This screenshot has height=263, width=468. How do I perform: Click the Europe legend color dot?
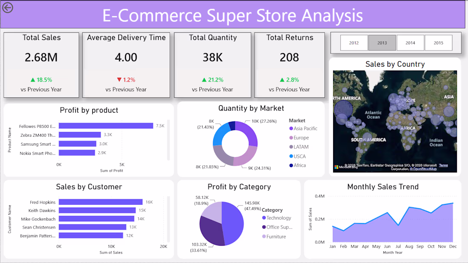291,138
